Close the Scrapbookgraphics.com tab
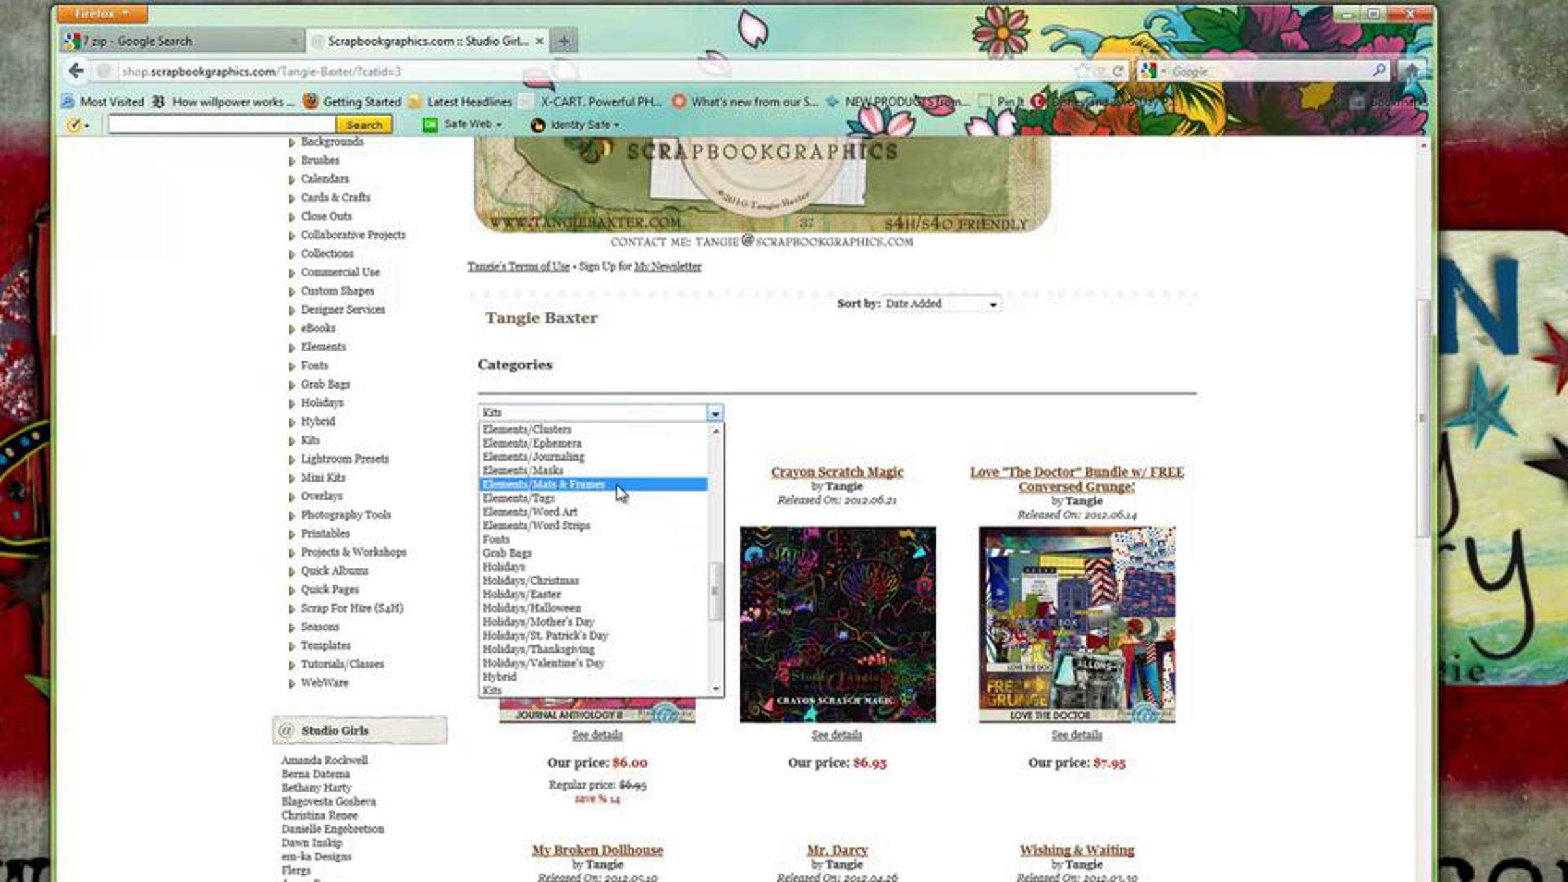The width and height of the screenshot is (1568, 882). (x=540, y=41)
